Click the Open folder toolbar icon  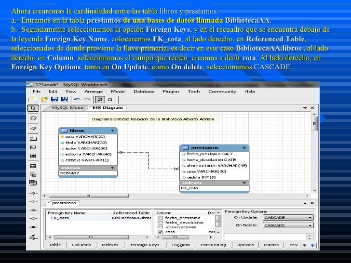(x=44, y=99)
